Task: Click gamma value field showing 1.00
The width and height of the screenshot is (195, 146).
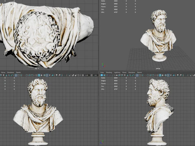Action: 95,75
